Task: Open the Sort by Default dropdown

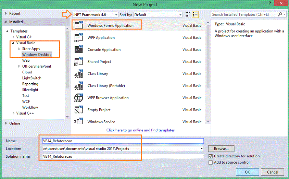Action: pos(158,15)
